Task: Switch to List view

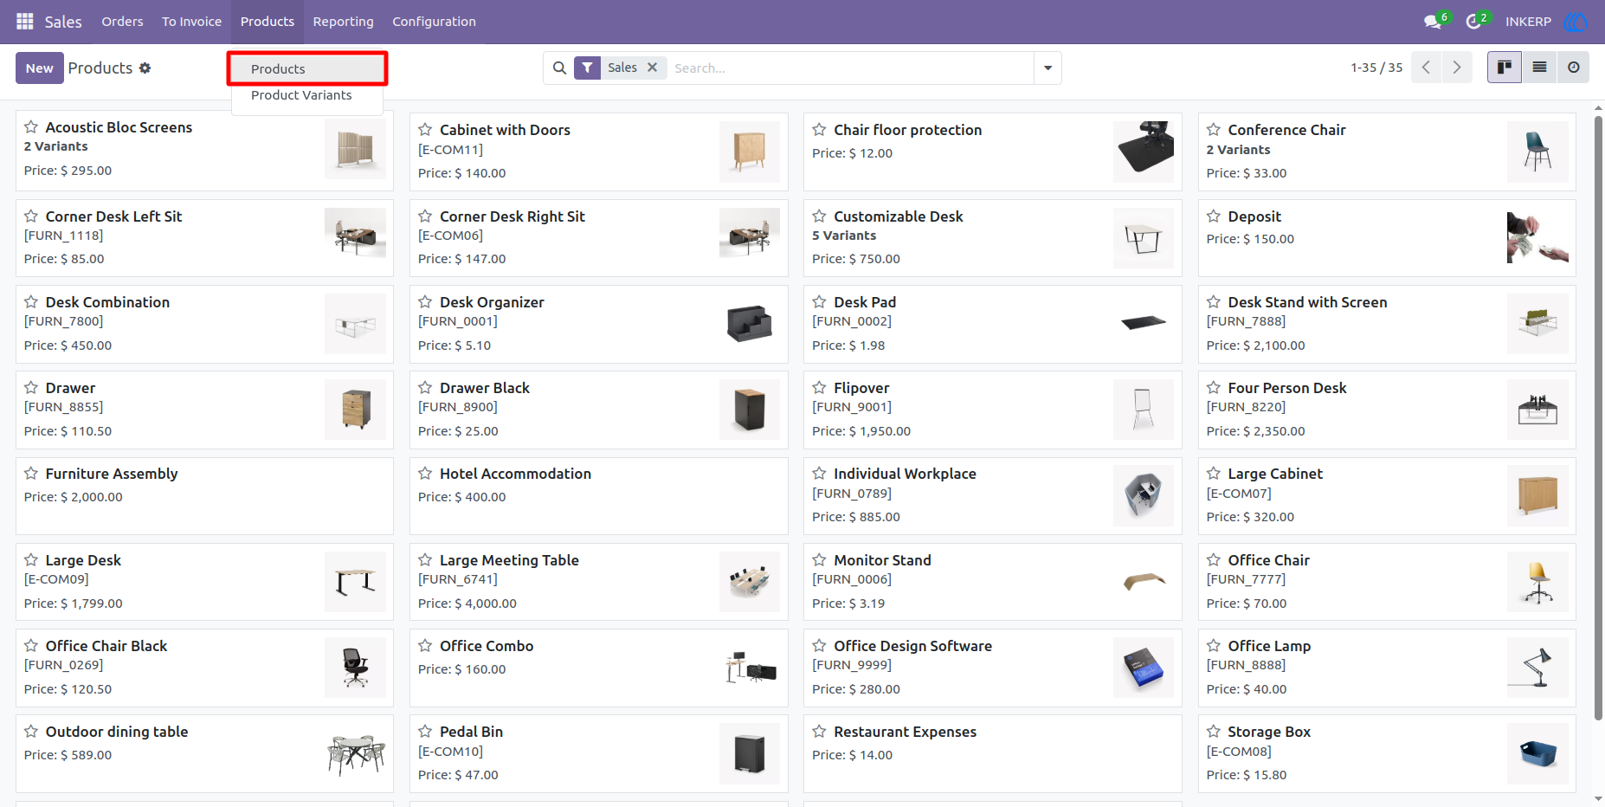Action: (1539, 68)
